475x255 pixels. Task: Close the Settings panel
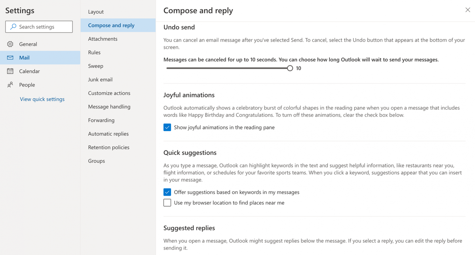467,10
